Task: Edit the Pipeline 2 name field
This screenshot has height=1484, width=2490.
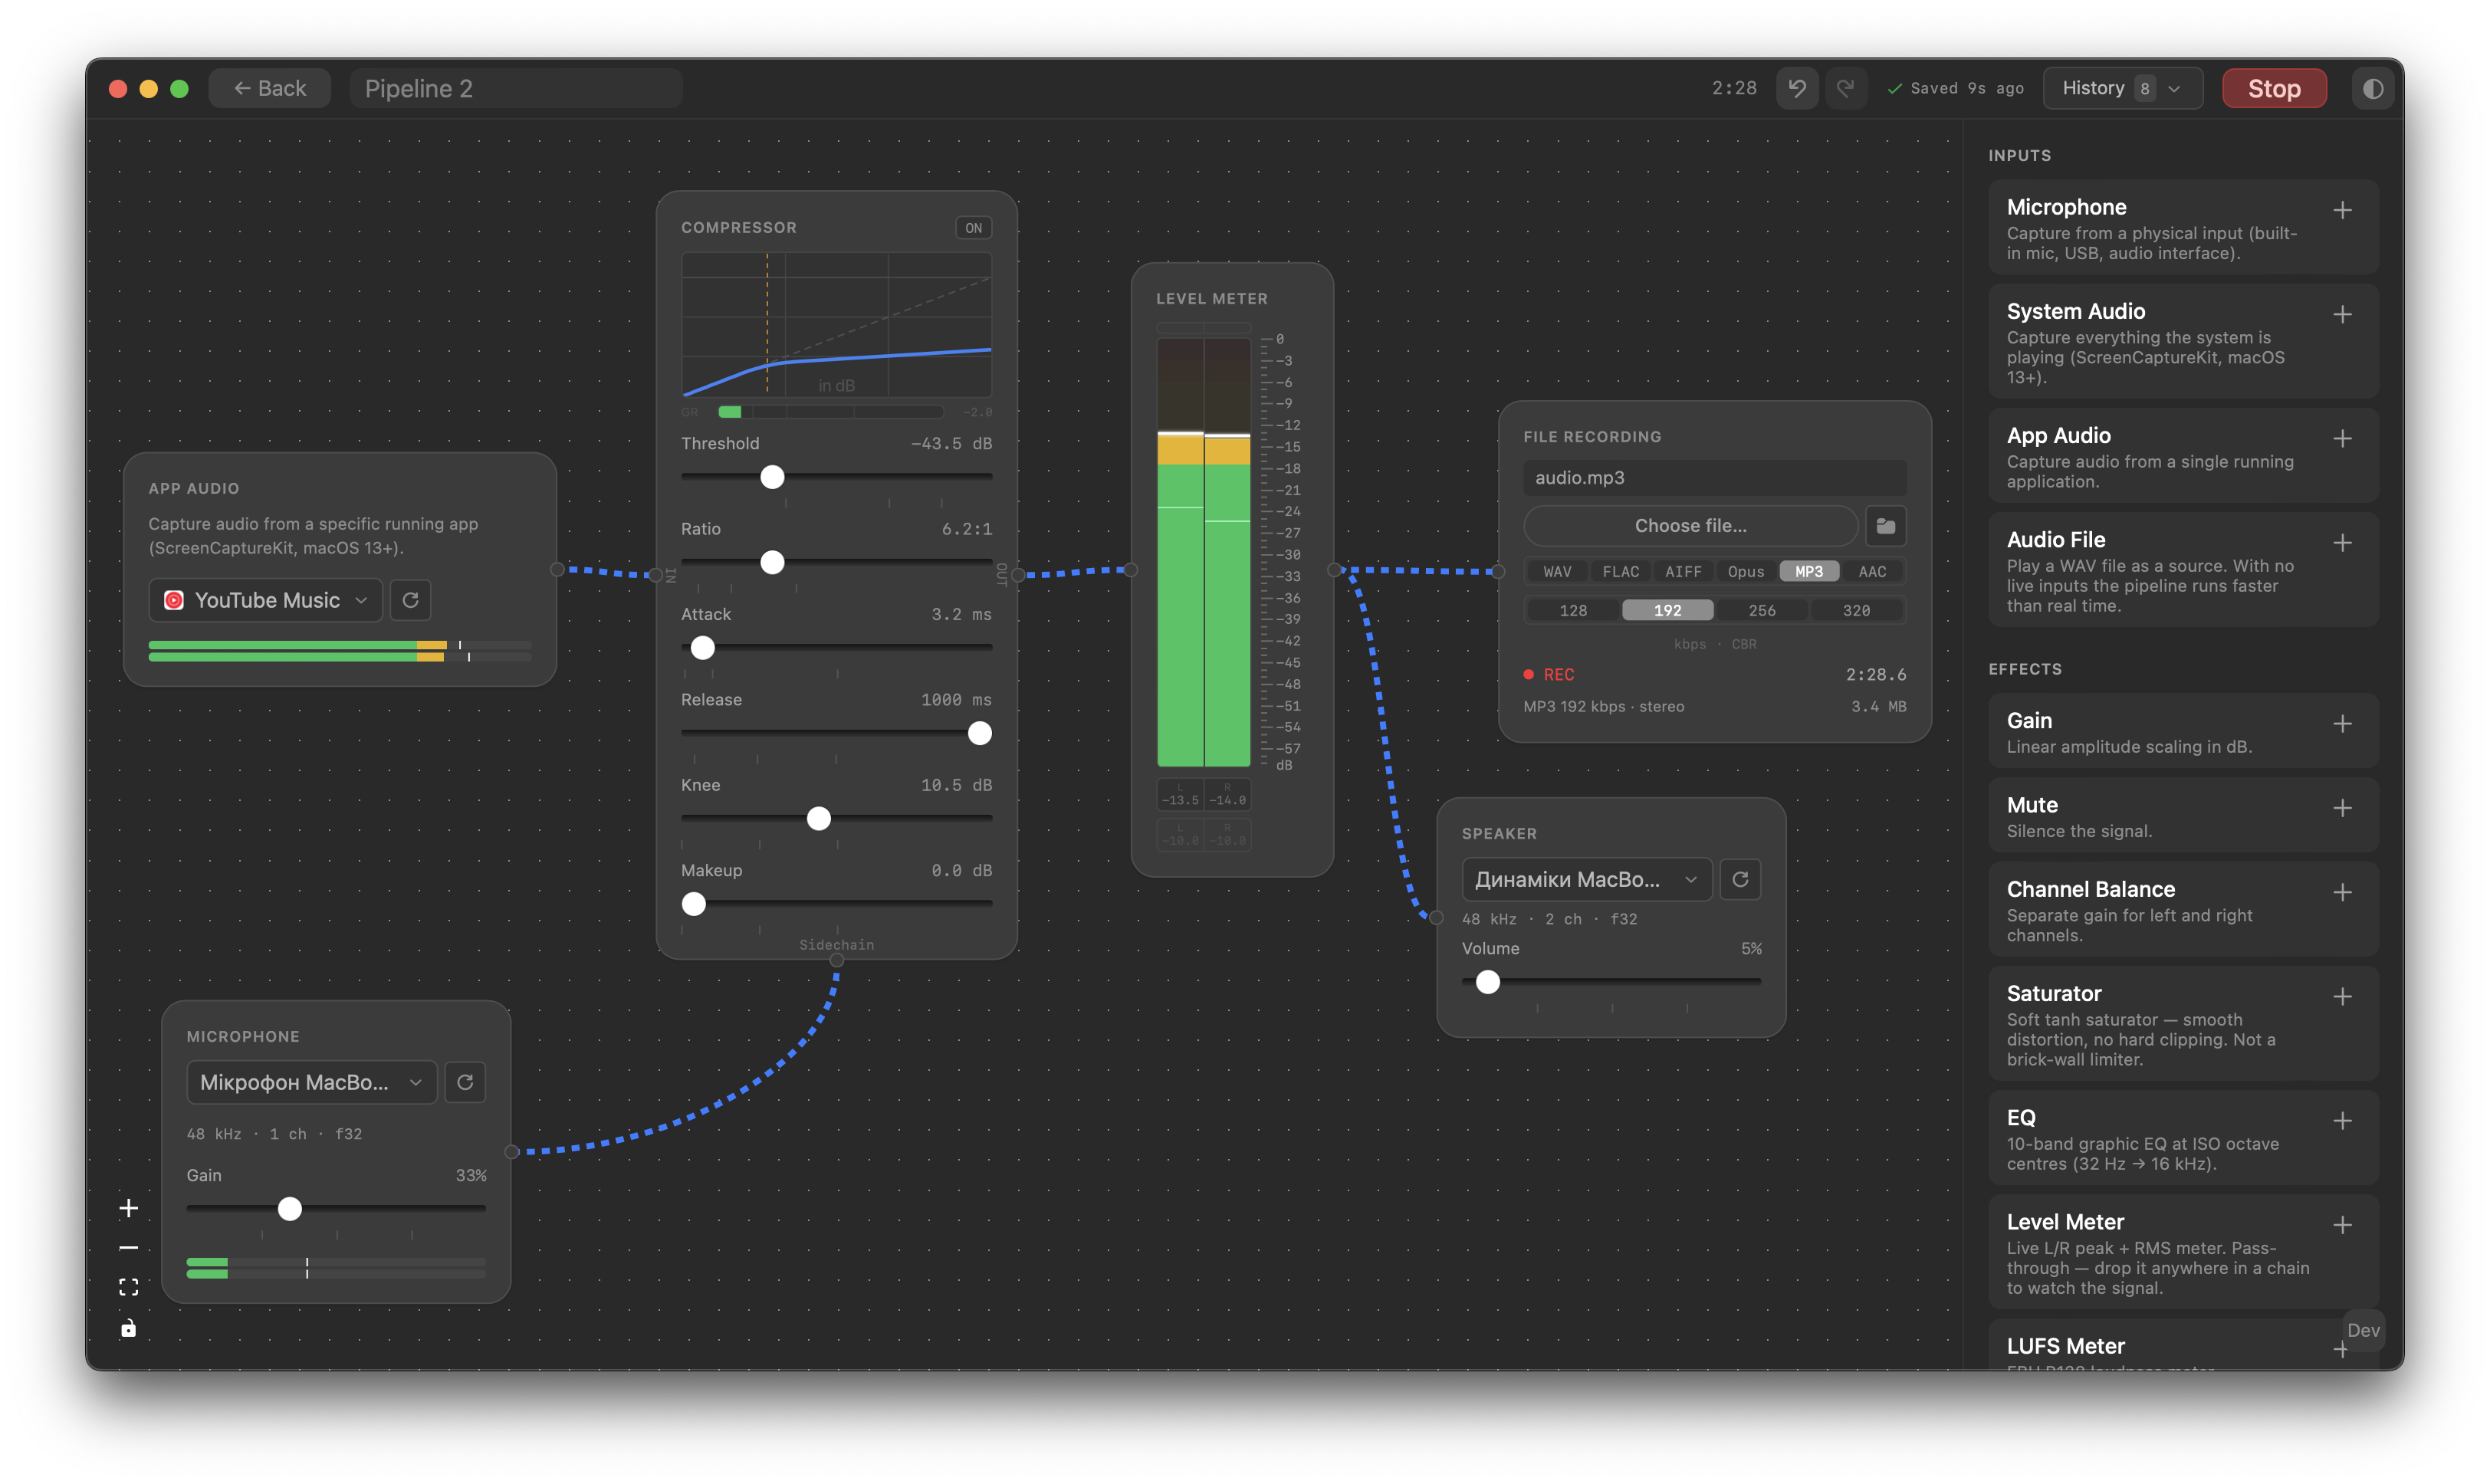Action: coord(516,88)
